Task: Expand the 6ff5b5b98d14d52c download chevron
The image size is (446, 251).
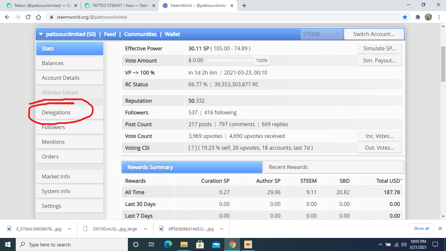Action: pos(221,228)
